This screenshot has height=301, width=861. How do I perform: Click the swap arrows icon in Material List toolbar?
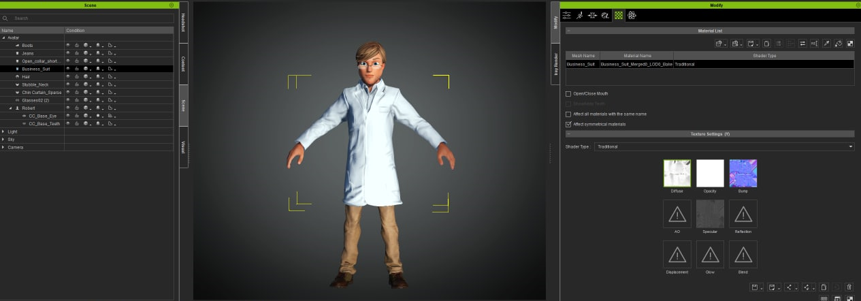tap(802, 44)
